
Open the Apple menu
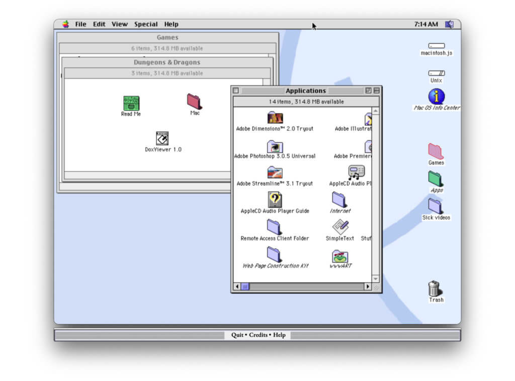[x=66, y=24]
